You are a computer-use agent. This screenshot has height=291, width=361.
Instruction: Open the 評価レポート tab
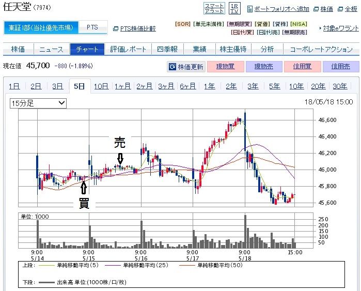pyautogui.click(x=128, y=49)
